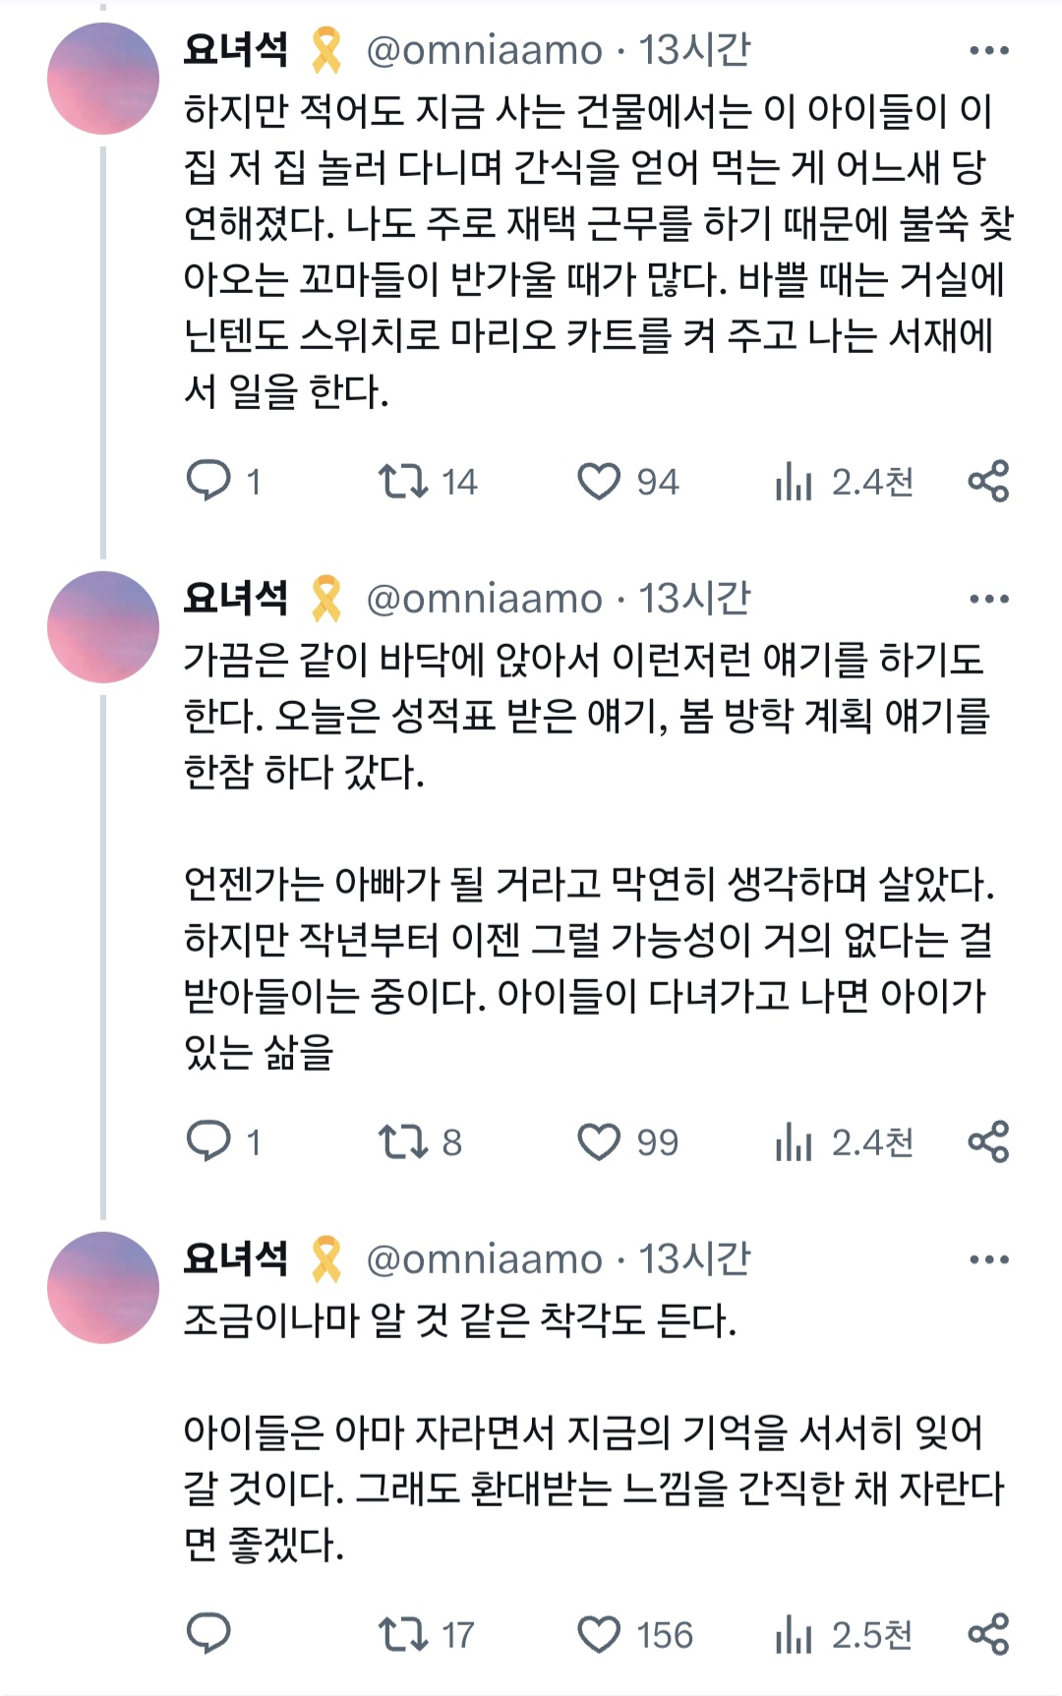1062x1696 pixels.
Task: Like the first tweet with 94 likes
Action: pyautogui.click(x=599, y=482)
